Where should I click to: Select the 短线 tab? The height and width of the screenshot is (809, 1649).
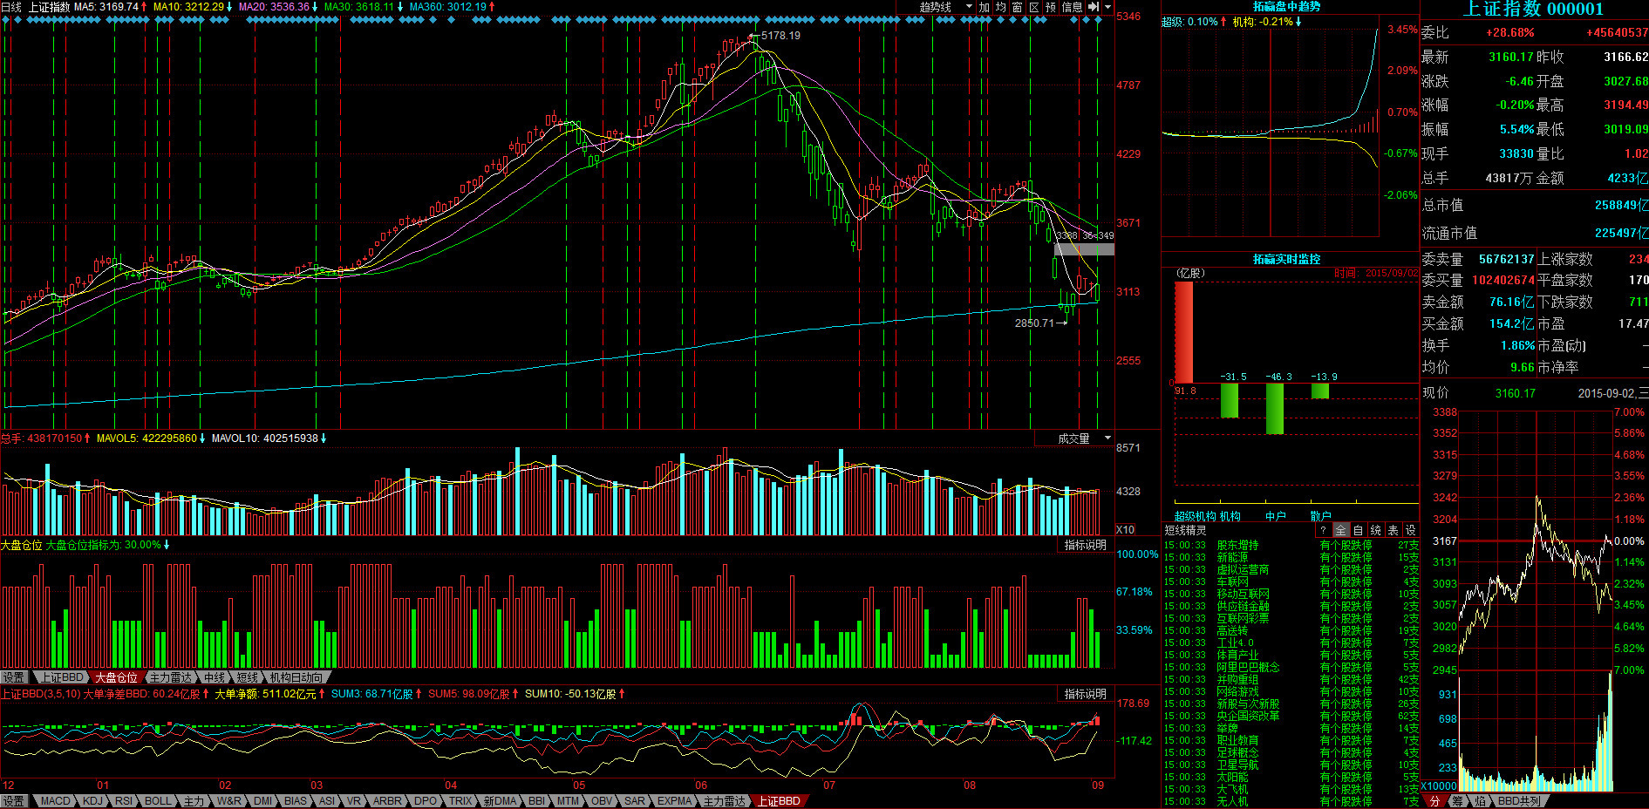pyautogui.click(x=248, y=677)
